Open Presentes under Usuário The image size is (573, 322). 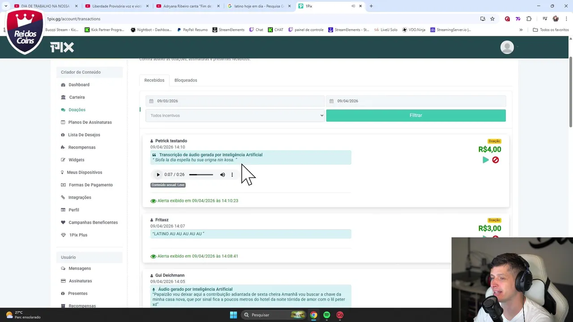tap(77, 293)
